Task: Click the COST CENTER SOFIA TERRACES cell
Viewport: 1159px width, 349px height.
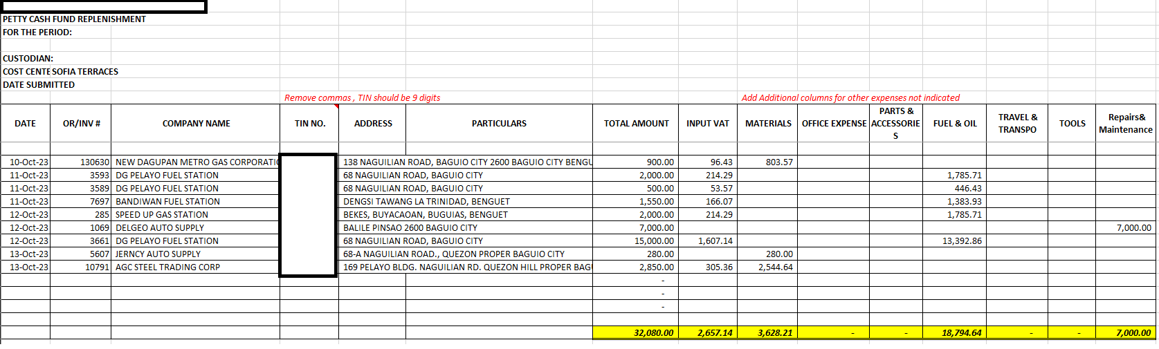Action: point(60,72)
